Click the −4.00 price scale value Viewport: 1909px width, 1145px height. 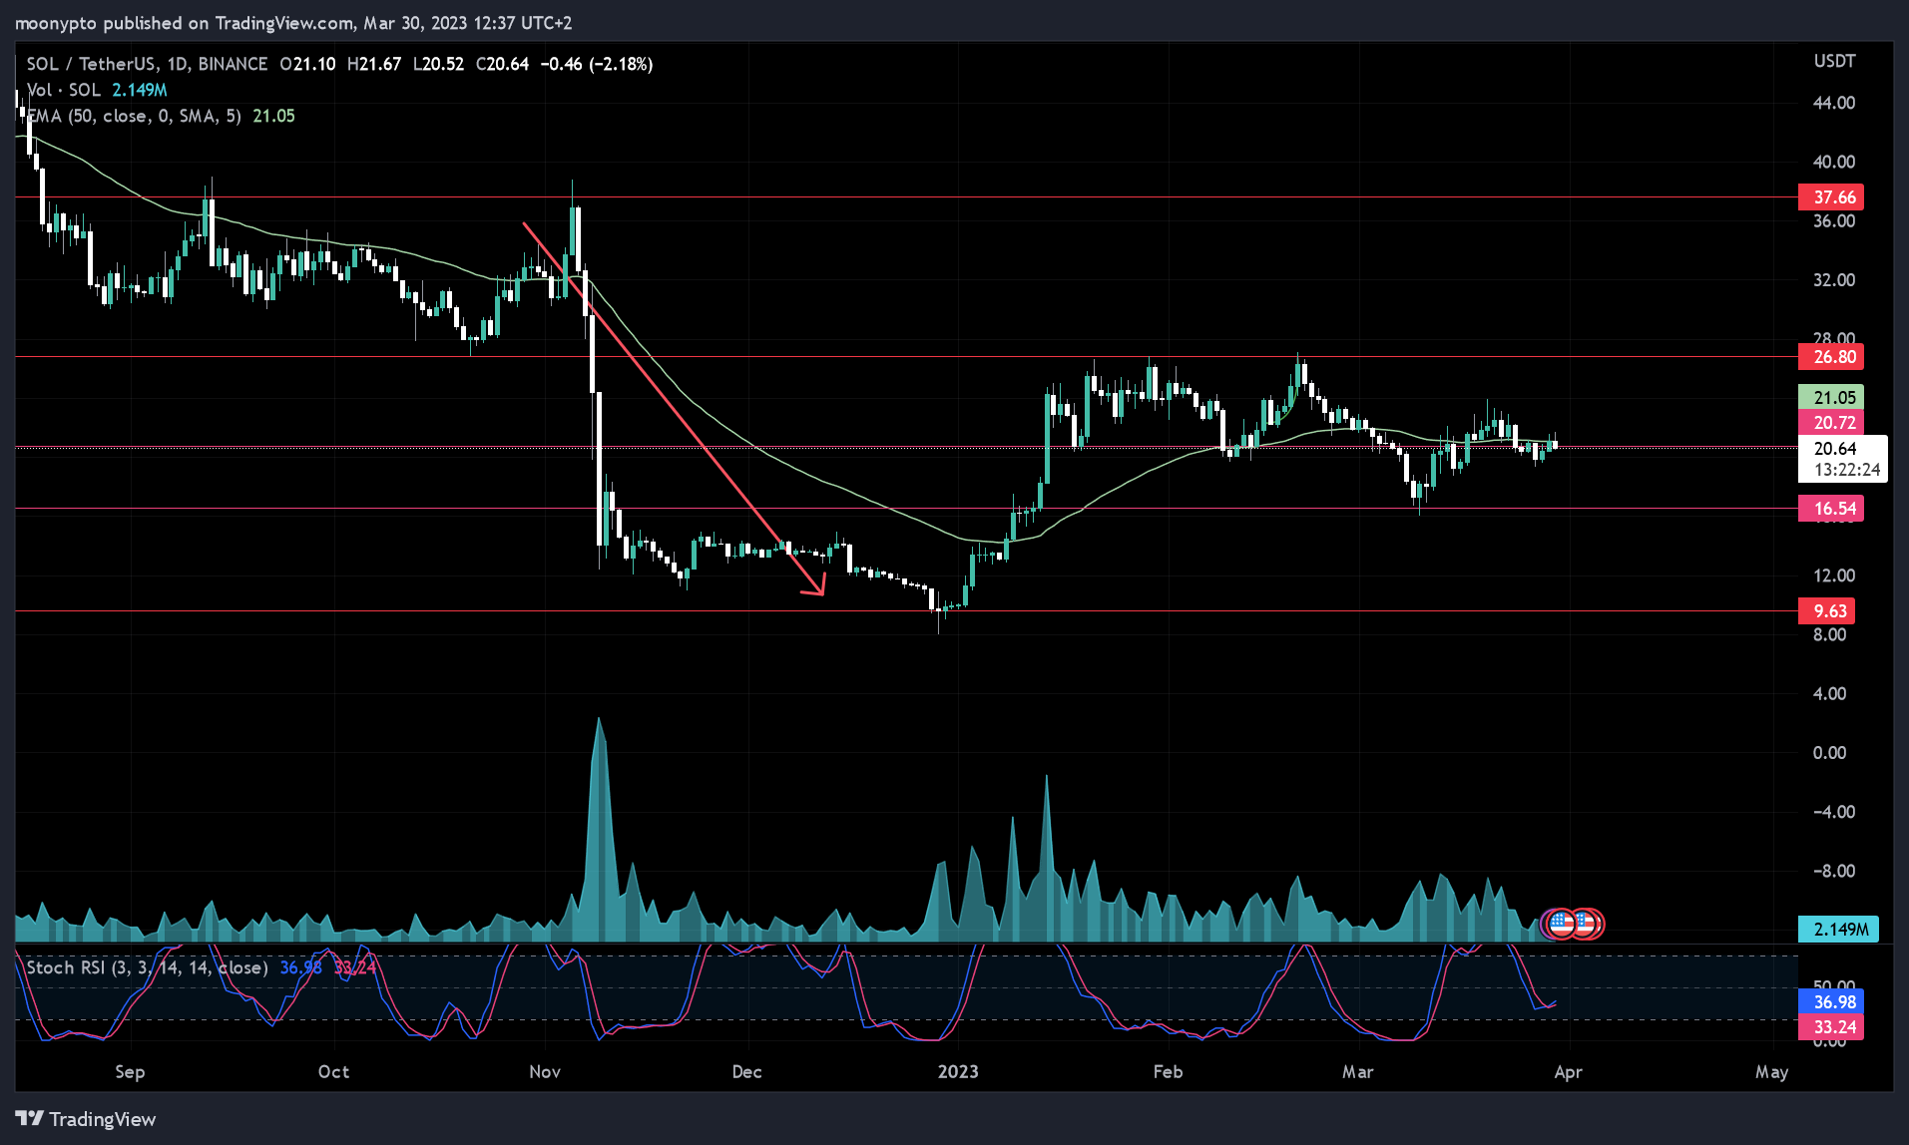coord(1834,812)
